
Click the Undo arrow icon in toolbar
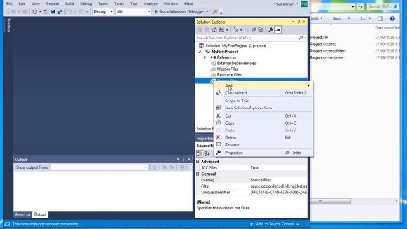pyautogui.click(x=70, y=11)
